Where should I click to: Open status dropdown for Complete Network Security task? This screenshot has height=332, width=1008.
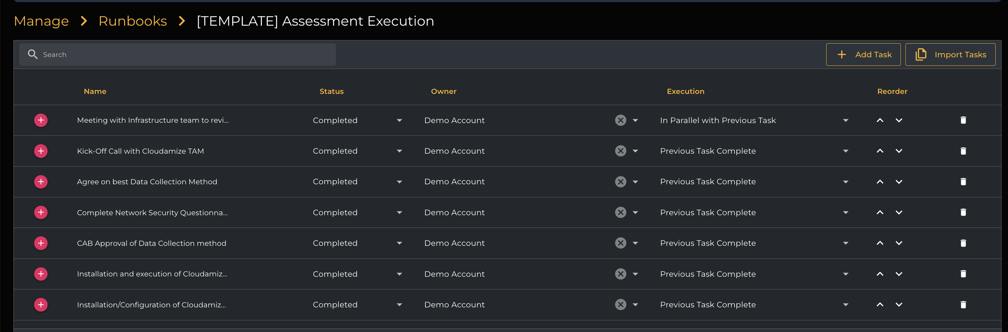(399, 212)
